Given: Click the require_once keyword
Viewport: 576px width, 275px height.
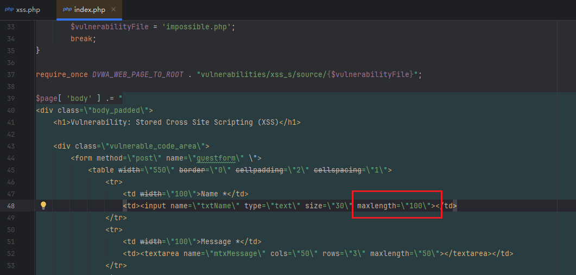Looking at the screenshot, I should (61, 74).
